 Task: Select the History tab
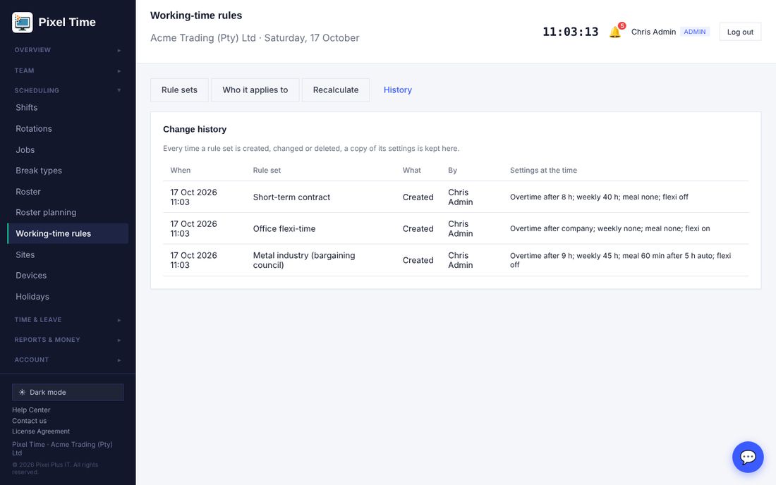coord(397,90)
